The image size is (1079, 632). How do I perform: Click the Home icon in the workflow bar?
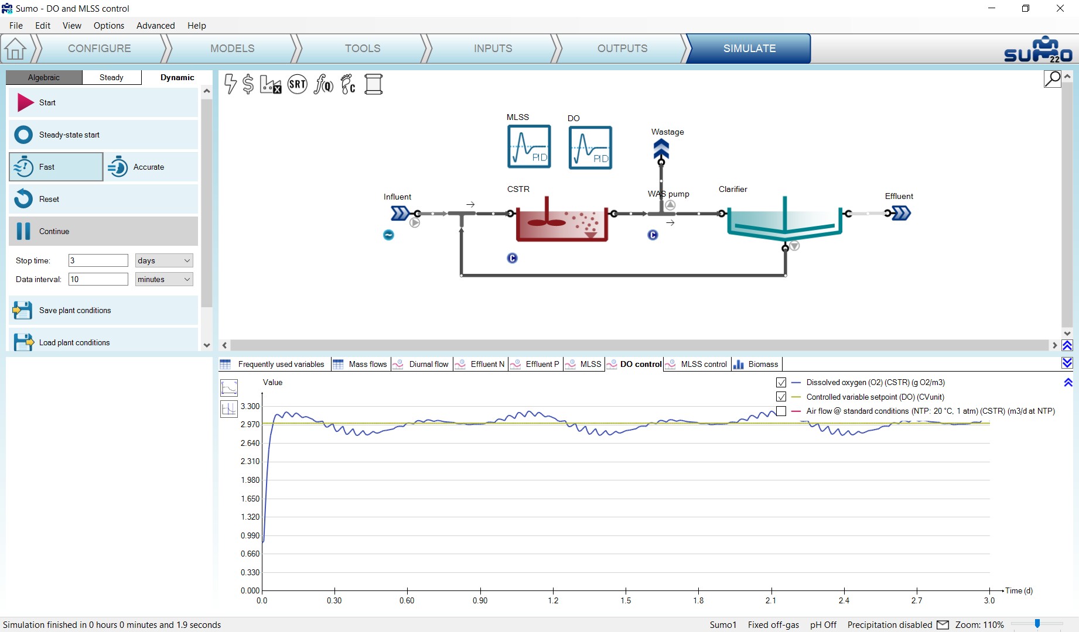click(x=16, y=49)
